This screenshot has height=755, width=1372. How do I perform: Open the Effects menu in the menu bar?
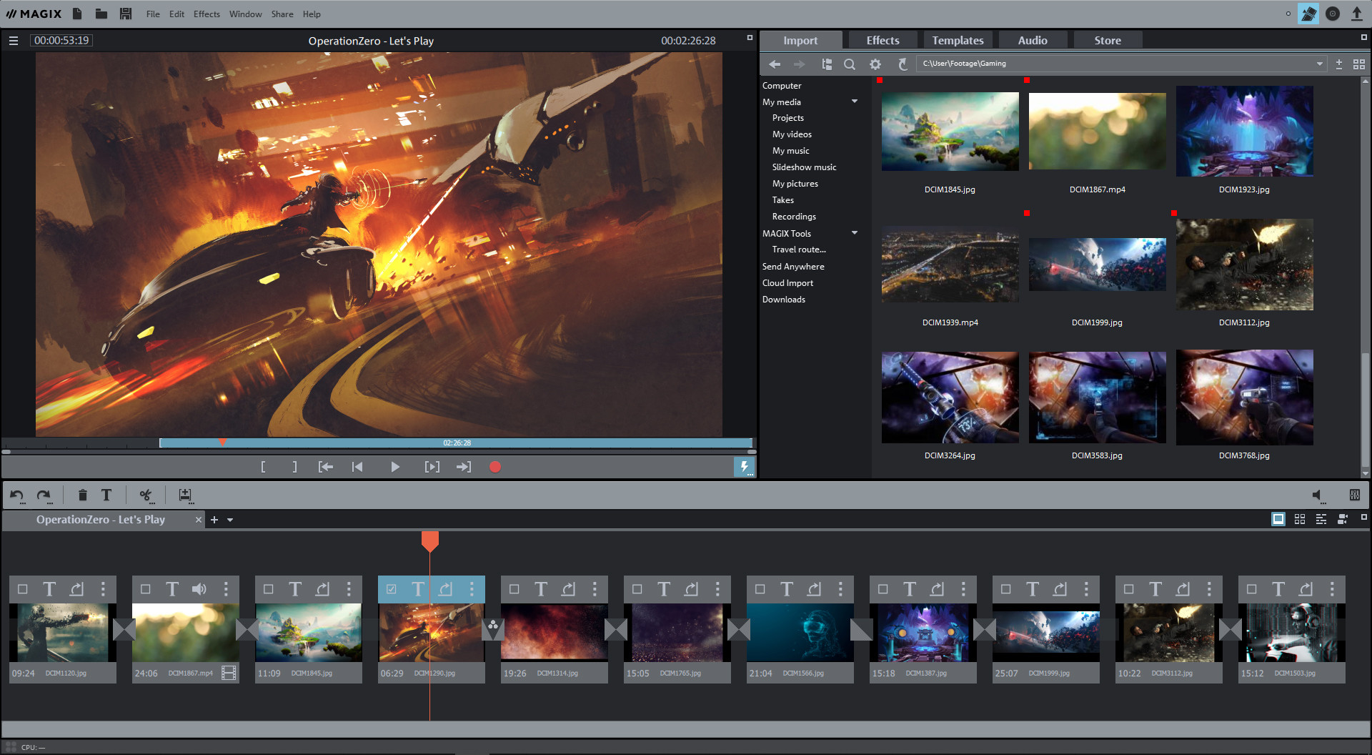pyautogui.click(x=206, y=14)
